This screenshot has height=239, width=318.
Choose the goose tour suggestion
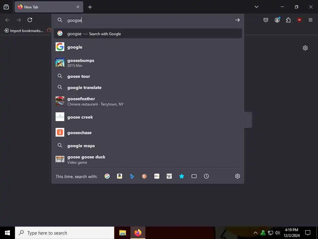(x=148, y=77)
